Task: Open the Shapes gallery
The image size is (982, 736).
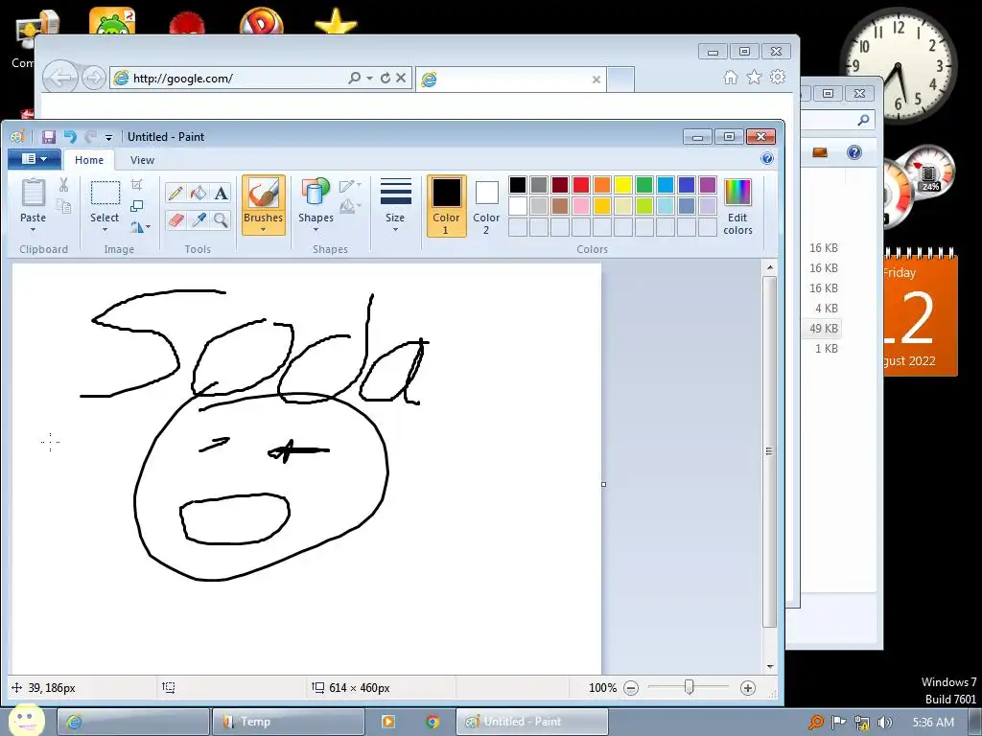Action: click(x=316, y=205)
